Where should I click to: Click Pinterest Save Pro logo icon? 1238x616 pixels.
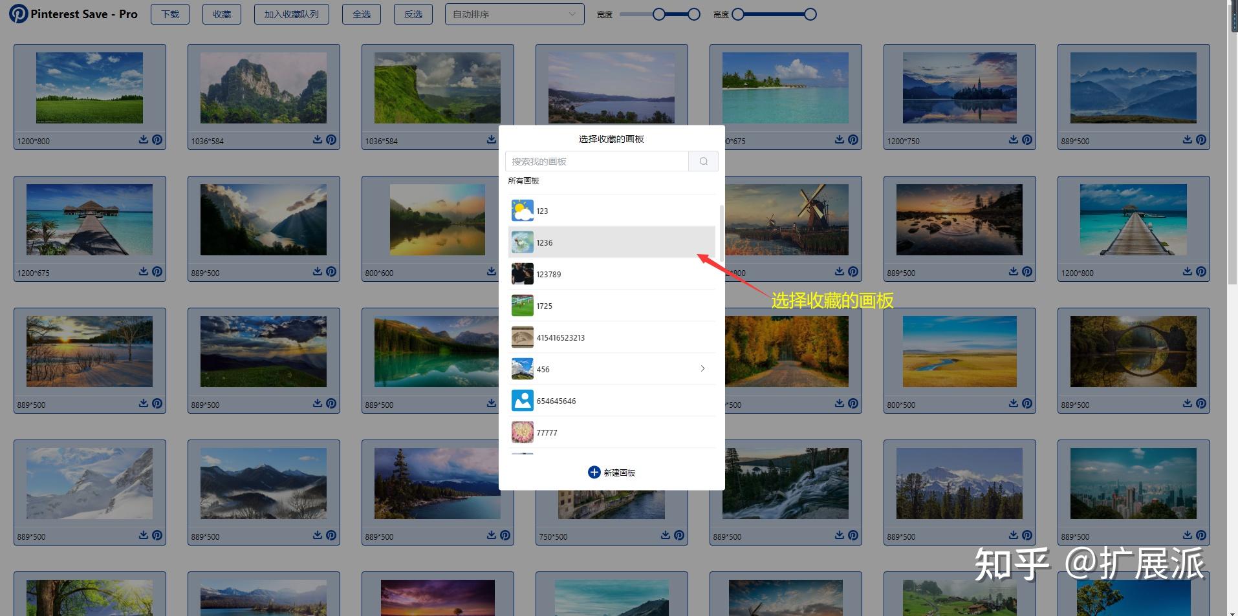click(19, 14)
